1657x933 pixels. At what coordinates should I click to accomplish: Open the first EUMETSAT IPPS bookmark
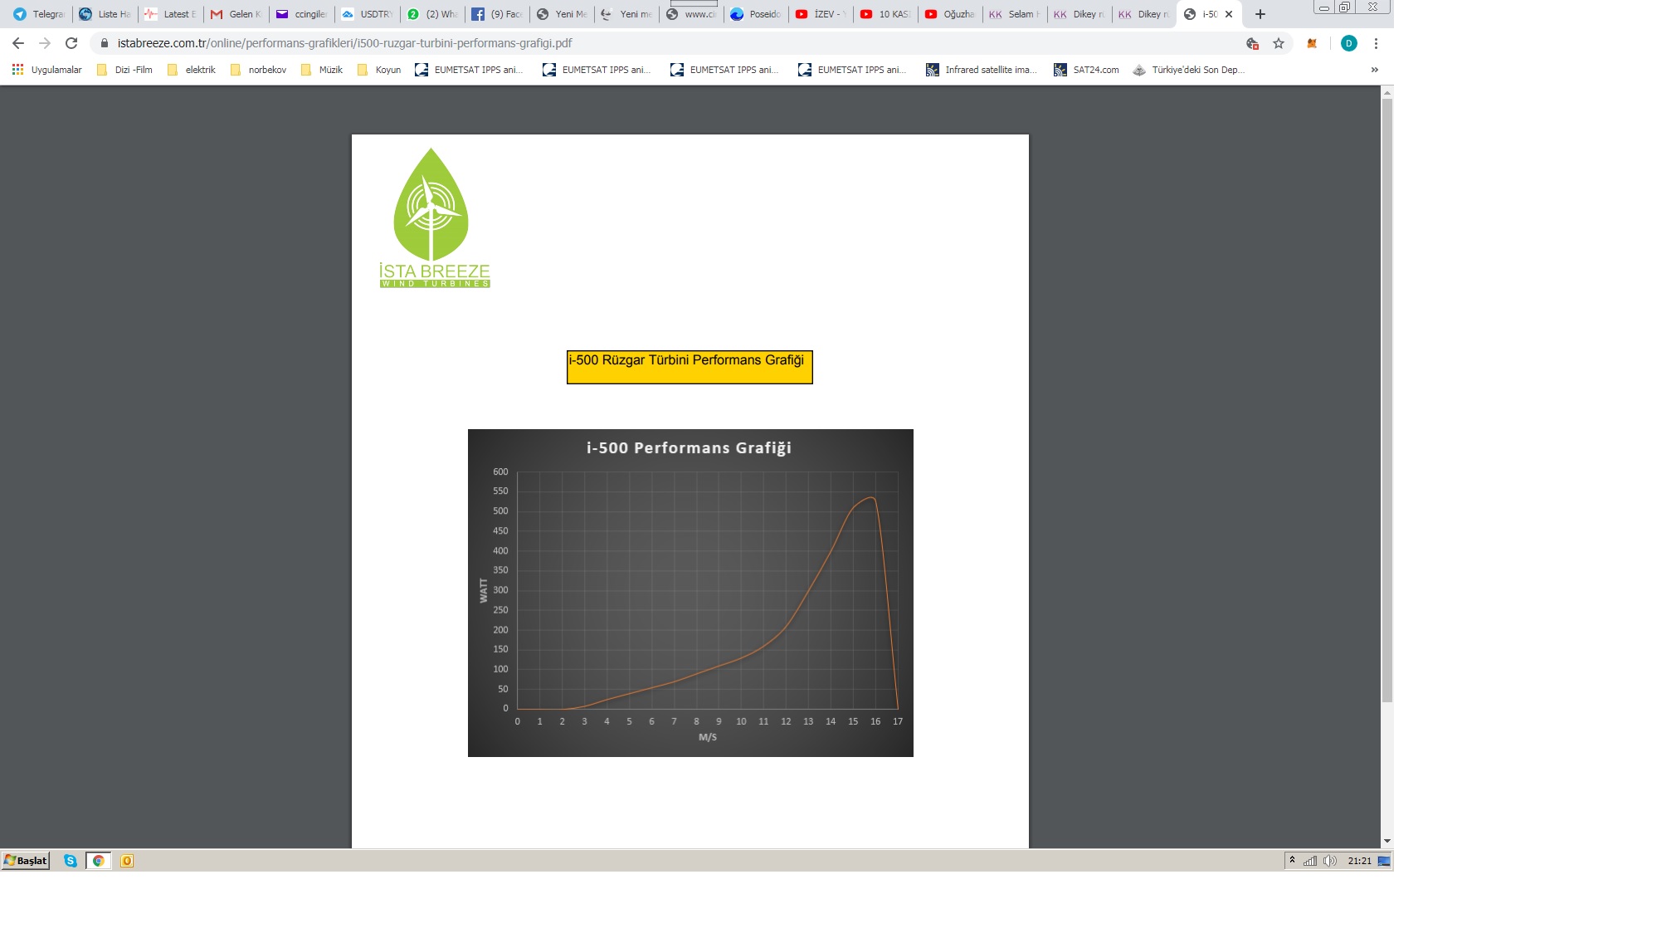(470, 70)
